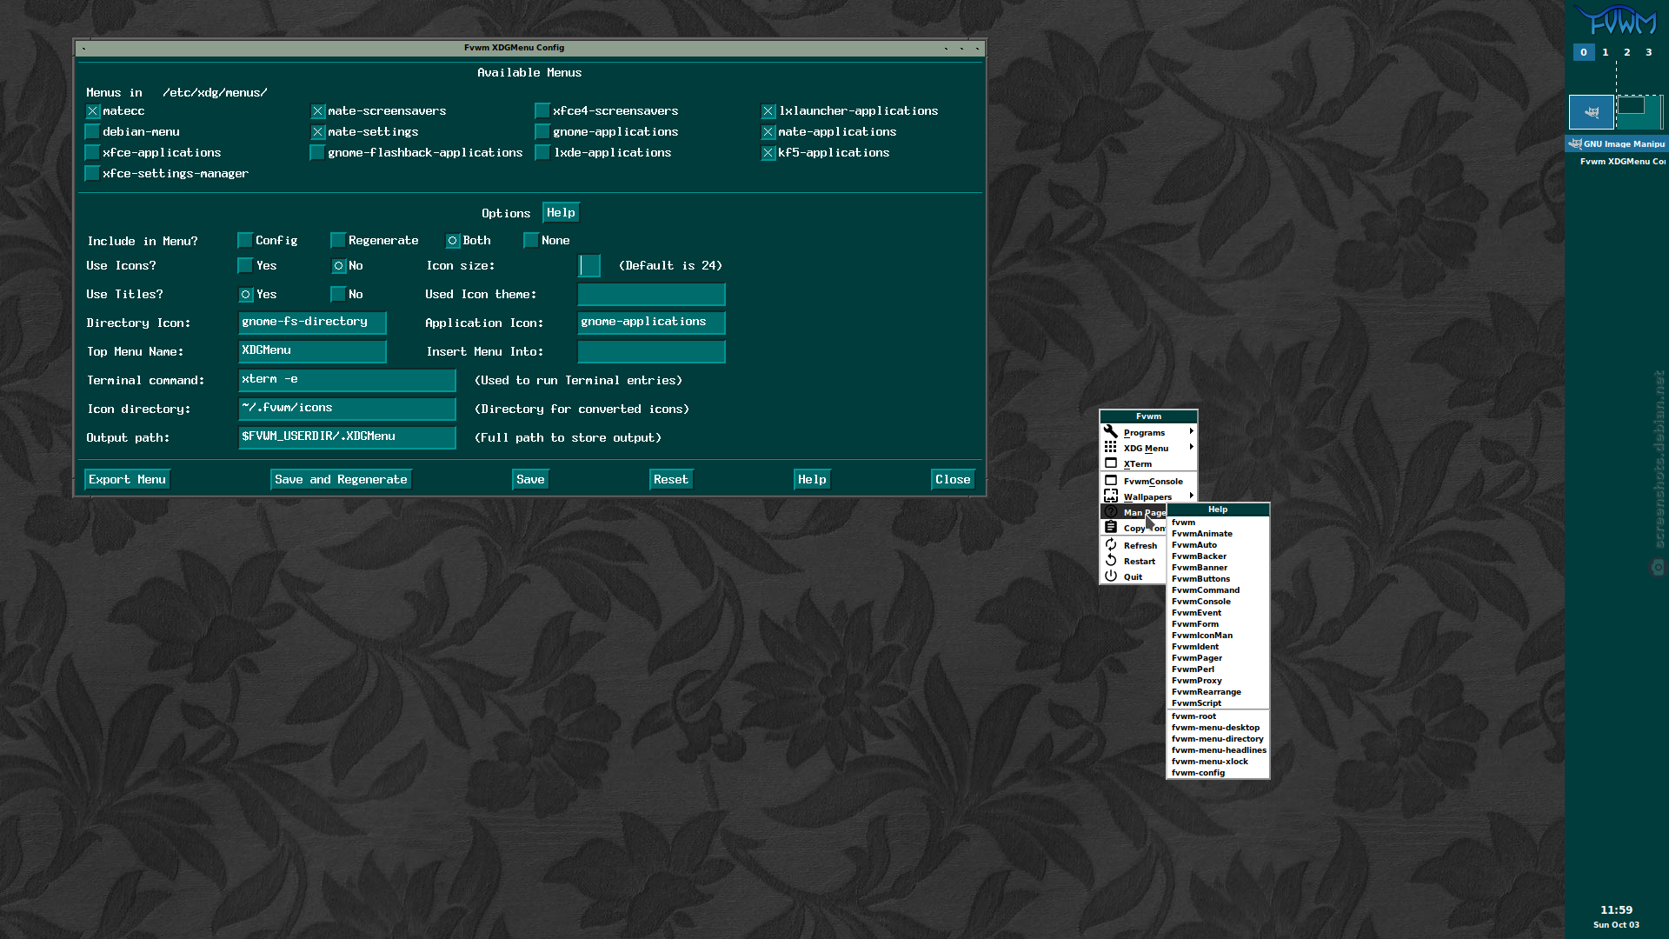Viewport: 1669px width, 939px height.
Task: Click the question mark icon beside Man Pages
Action: click(x=1111, y=512)
